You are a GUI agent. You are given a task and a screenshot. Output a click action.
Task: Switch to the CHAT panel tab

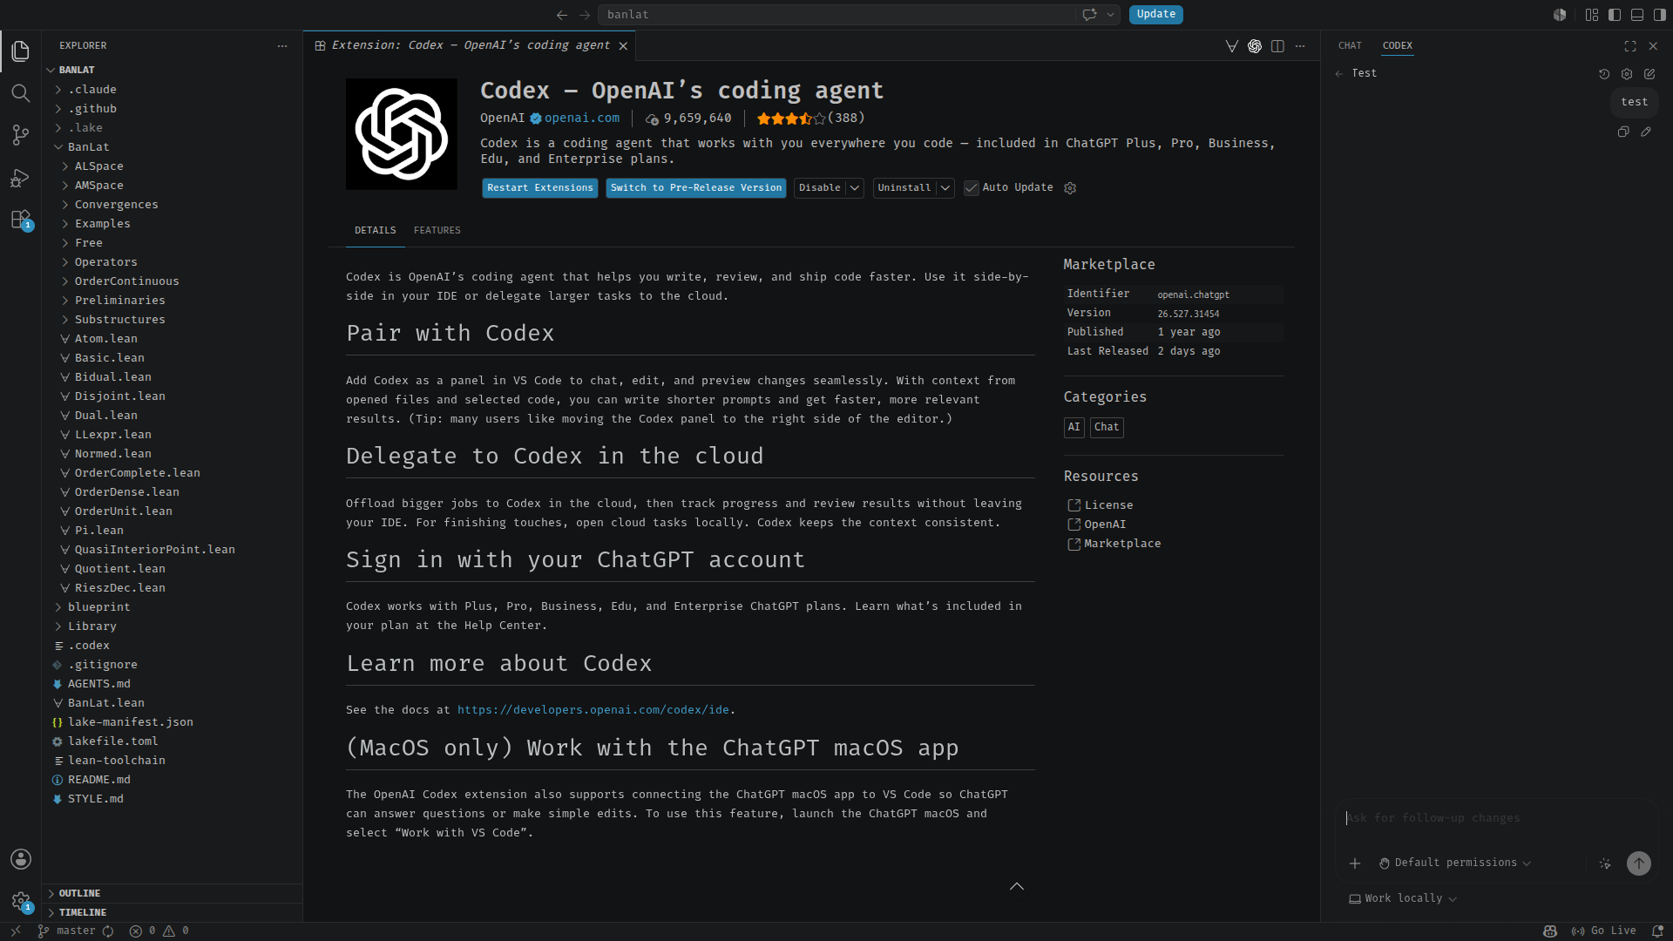1350,46
